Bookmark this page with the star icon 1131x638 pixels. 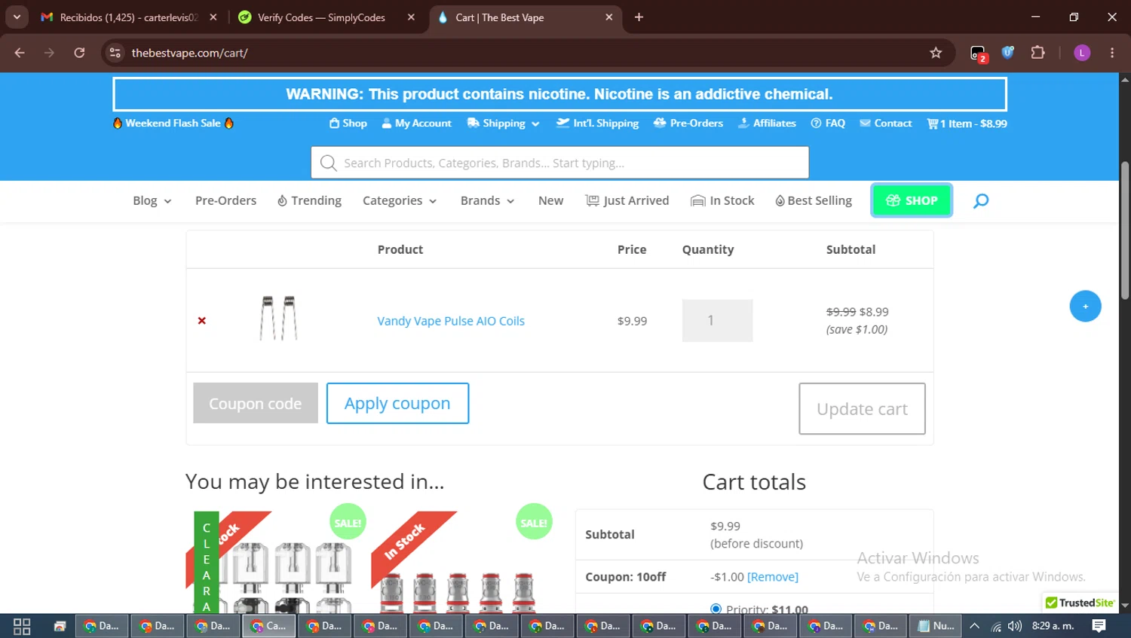coord(936,53)
